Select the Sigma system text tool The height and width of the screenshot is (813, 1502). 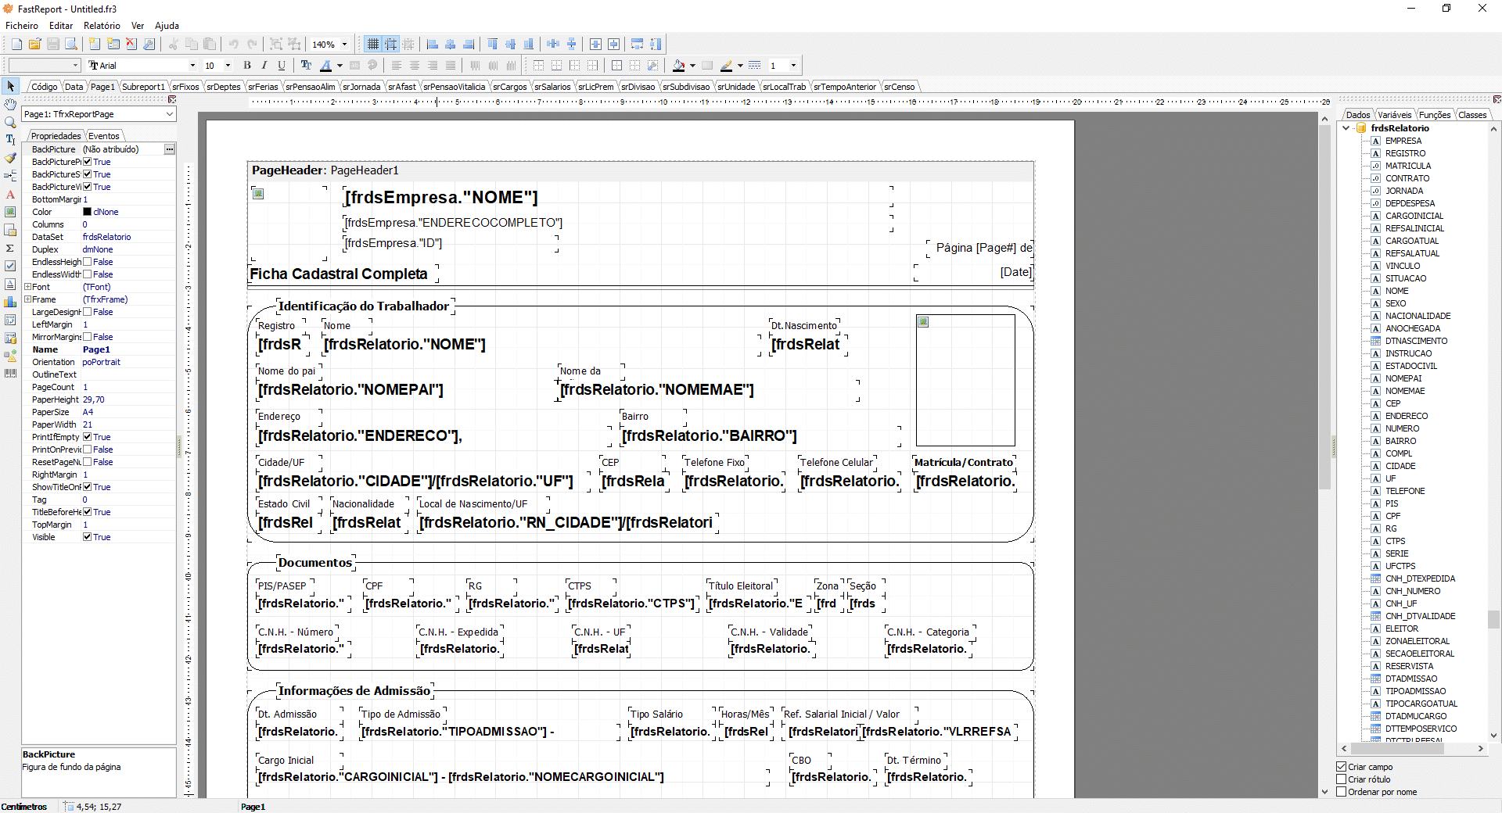10,248
